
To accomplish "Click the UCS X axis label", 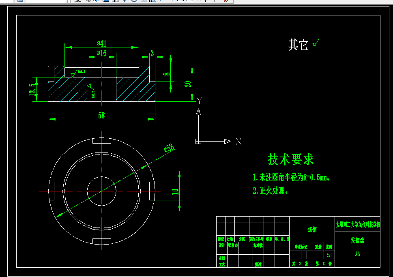I will coord(238,142).
